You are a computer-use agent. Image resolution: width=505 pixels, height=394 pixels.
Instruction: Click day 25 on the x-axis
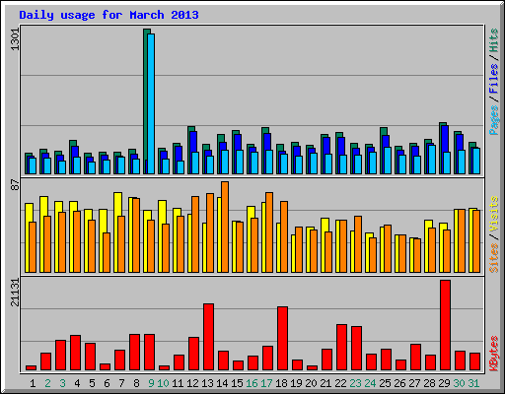click(x=385, y=383)
